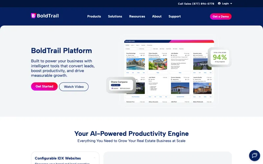Click "Everything You Need to Grow" subtitle
Viewport: 263px width, 164px height.
point(131,141)
